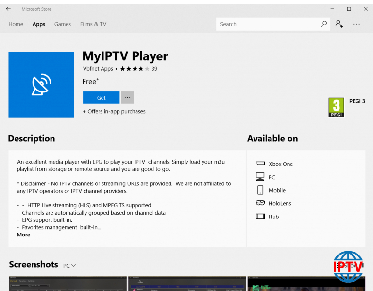Switch to the Games tab

[63, 24]
